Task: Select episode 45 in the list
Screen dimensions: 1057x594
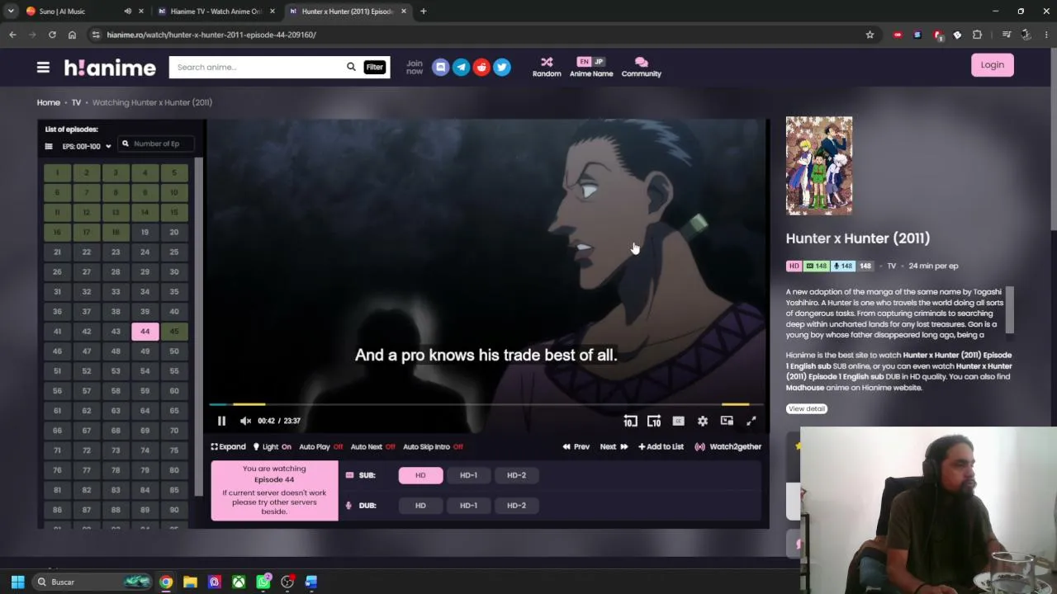Action: click(x=174, y=331)
